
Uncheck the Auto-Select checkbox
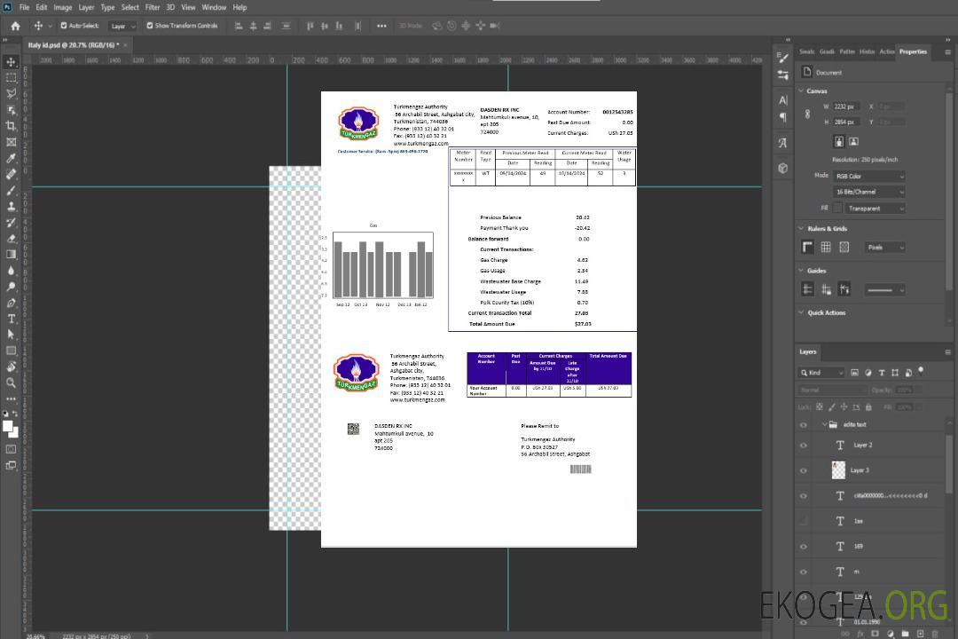64,26
